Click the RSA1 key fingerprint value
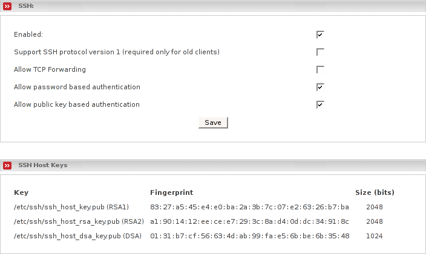 tap(249, 207)
